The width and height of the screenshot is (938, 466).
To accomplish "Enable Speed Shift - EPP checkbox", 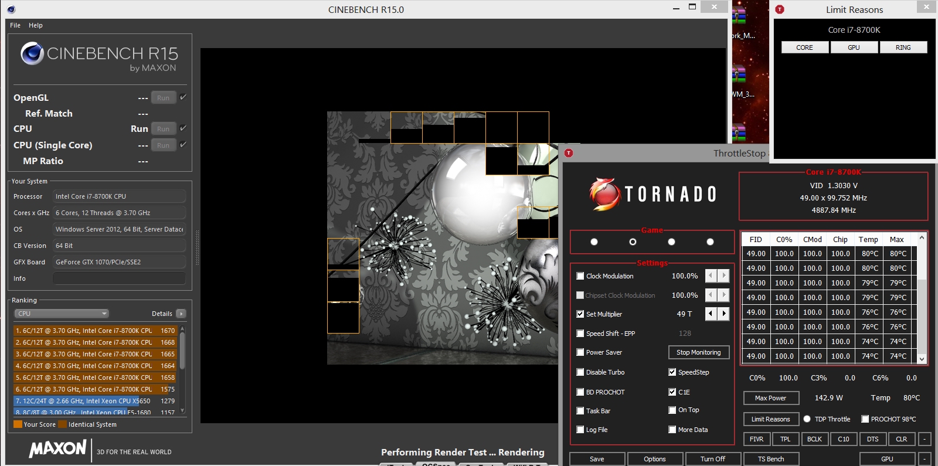I will [x=580, y=334].
